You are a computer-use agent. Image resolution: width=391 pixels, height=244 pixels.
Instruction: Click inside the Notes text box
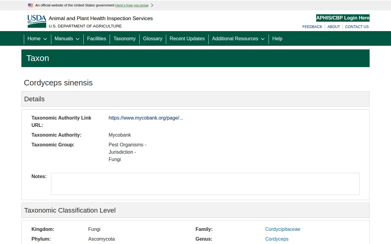(205, 184)
